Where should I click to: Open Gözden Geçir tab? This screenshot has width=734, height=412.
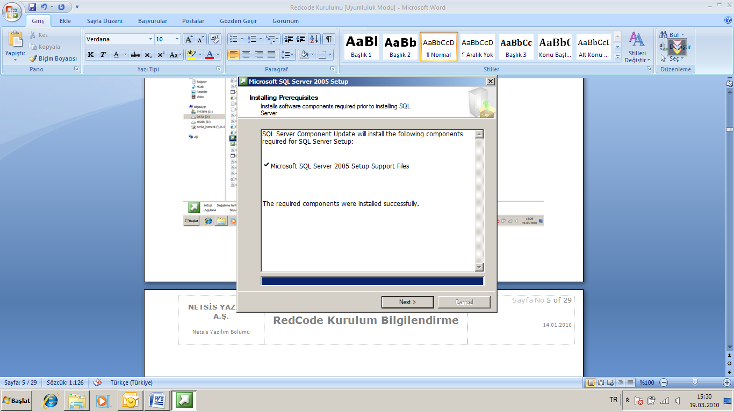[238, 21]
